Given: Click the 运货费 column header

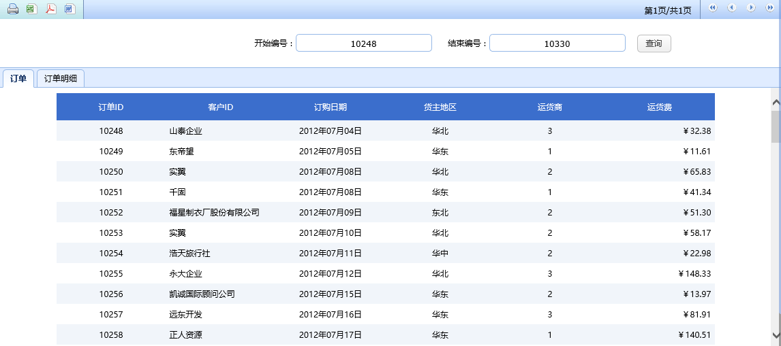Looking at the screenshot, I should click(660, 107).
